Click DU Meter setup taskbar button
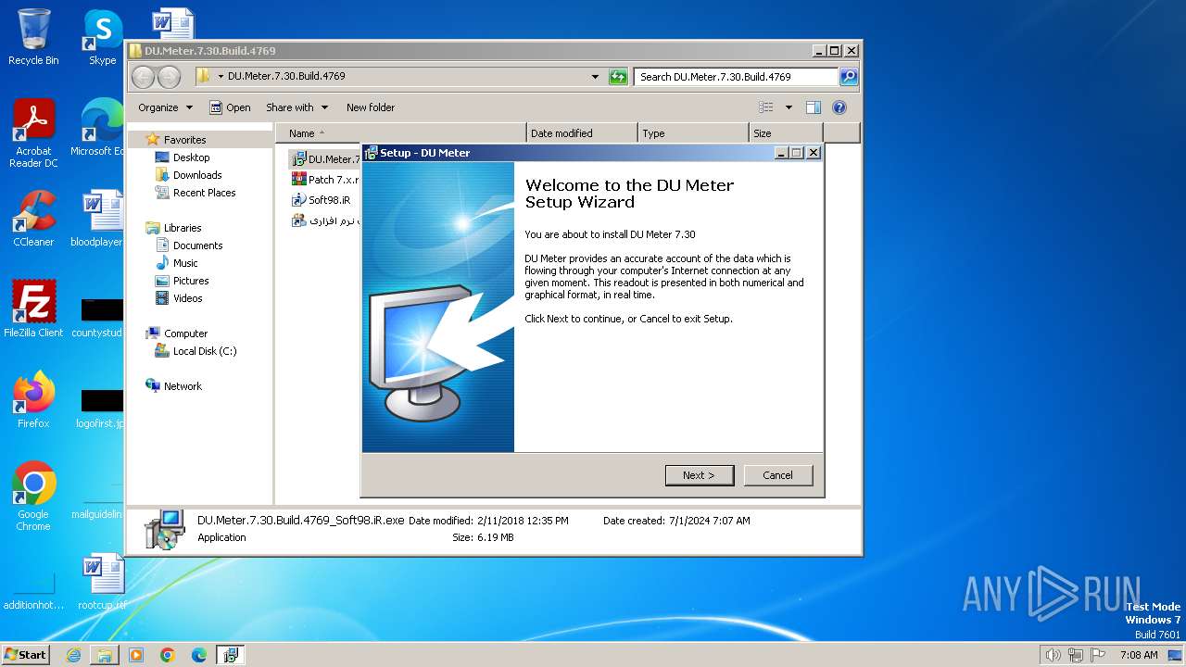 (231, 655)
